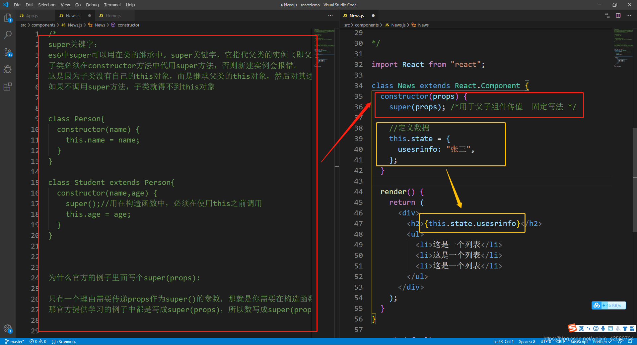Change file encoding via 'UTF-8'
The width and height of the screenshot is (637, 345).
tap(546, 341)
